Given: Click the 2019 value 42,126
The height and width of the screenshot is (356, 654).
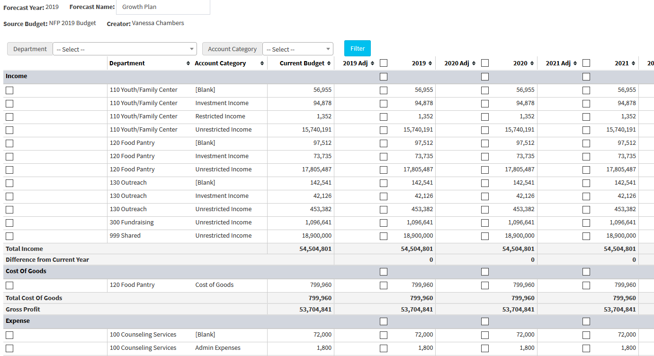Looking at the screenshot, I should [424, 196].
